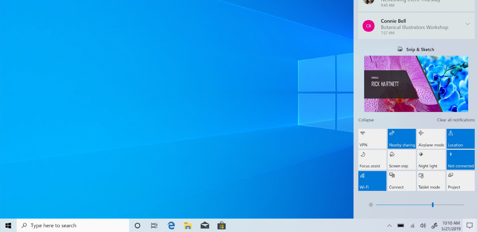Collapse the quick actions panel
The width and height of the screenshot is (478, 232).
(x=366, y=120)
